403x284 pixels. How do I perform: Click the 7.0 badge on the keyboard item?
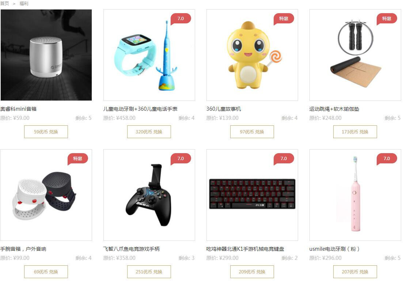point(284,159)
